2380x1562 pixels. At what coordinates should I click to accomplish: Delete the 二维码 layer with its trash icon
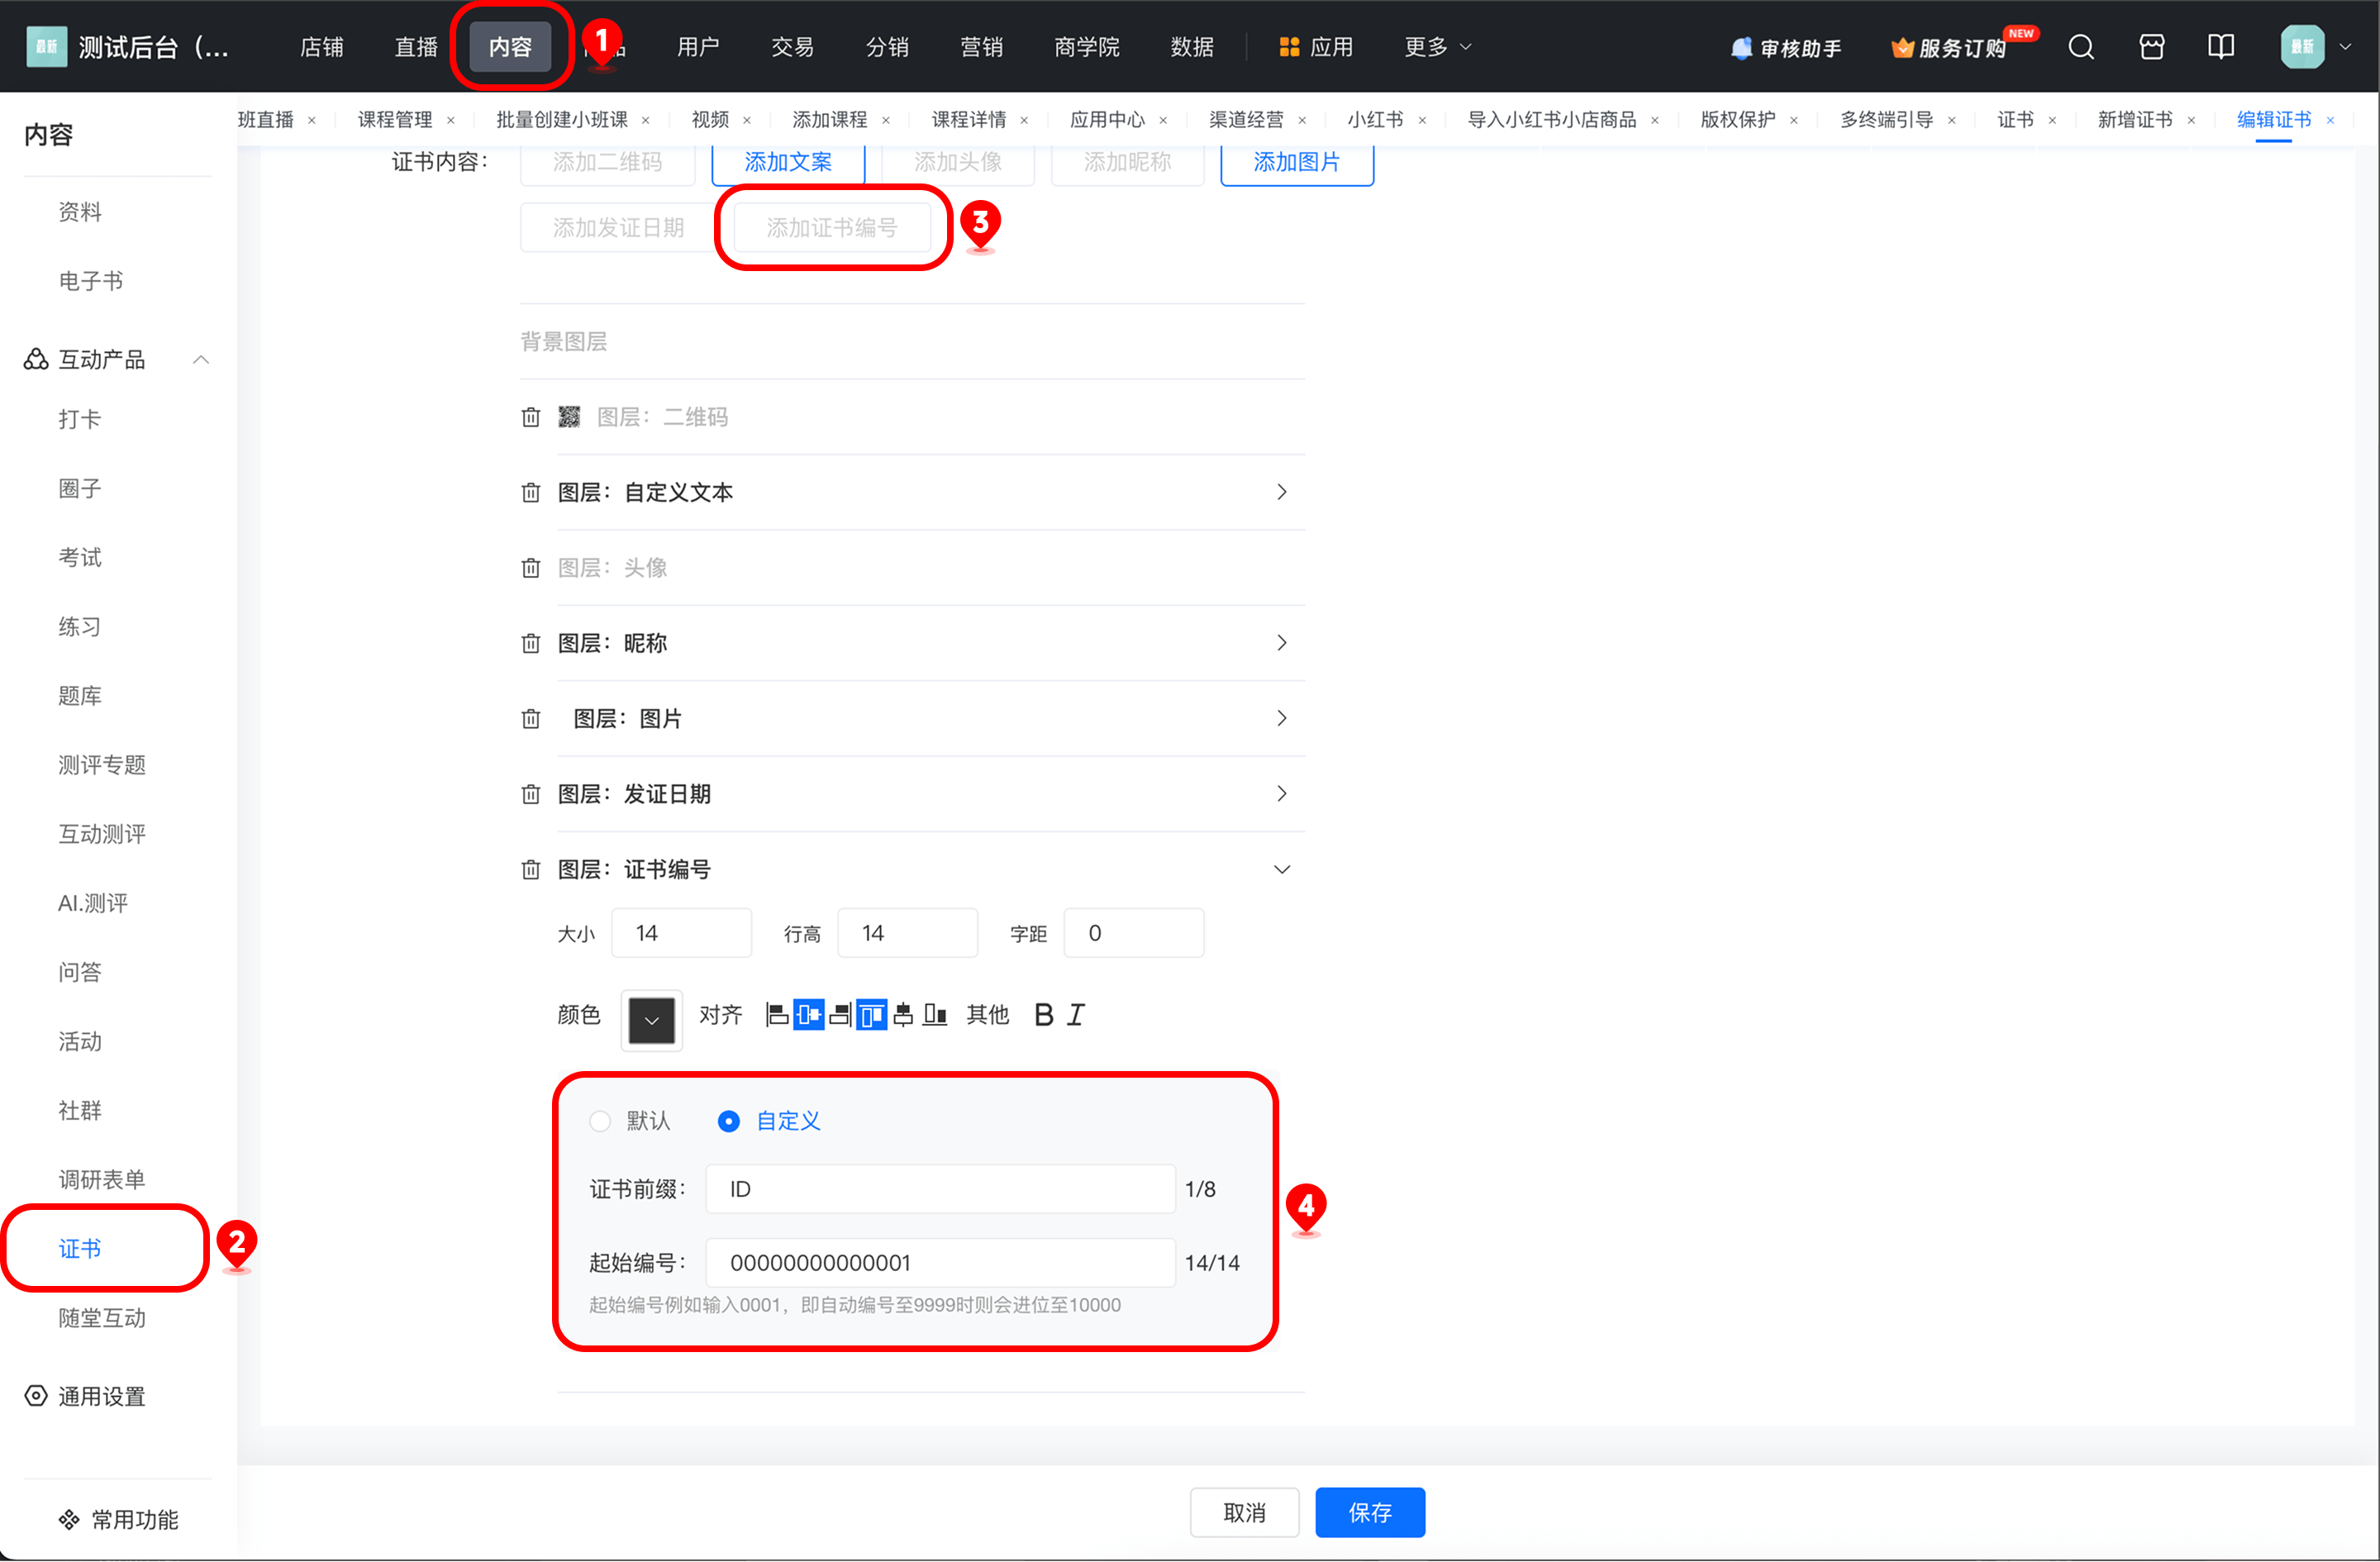531,417
